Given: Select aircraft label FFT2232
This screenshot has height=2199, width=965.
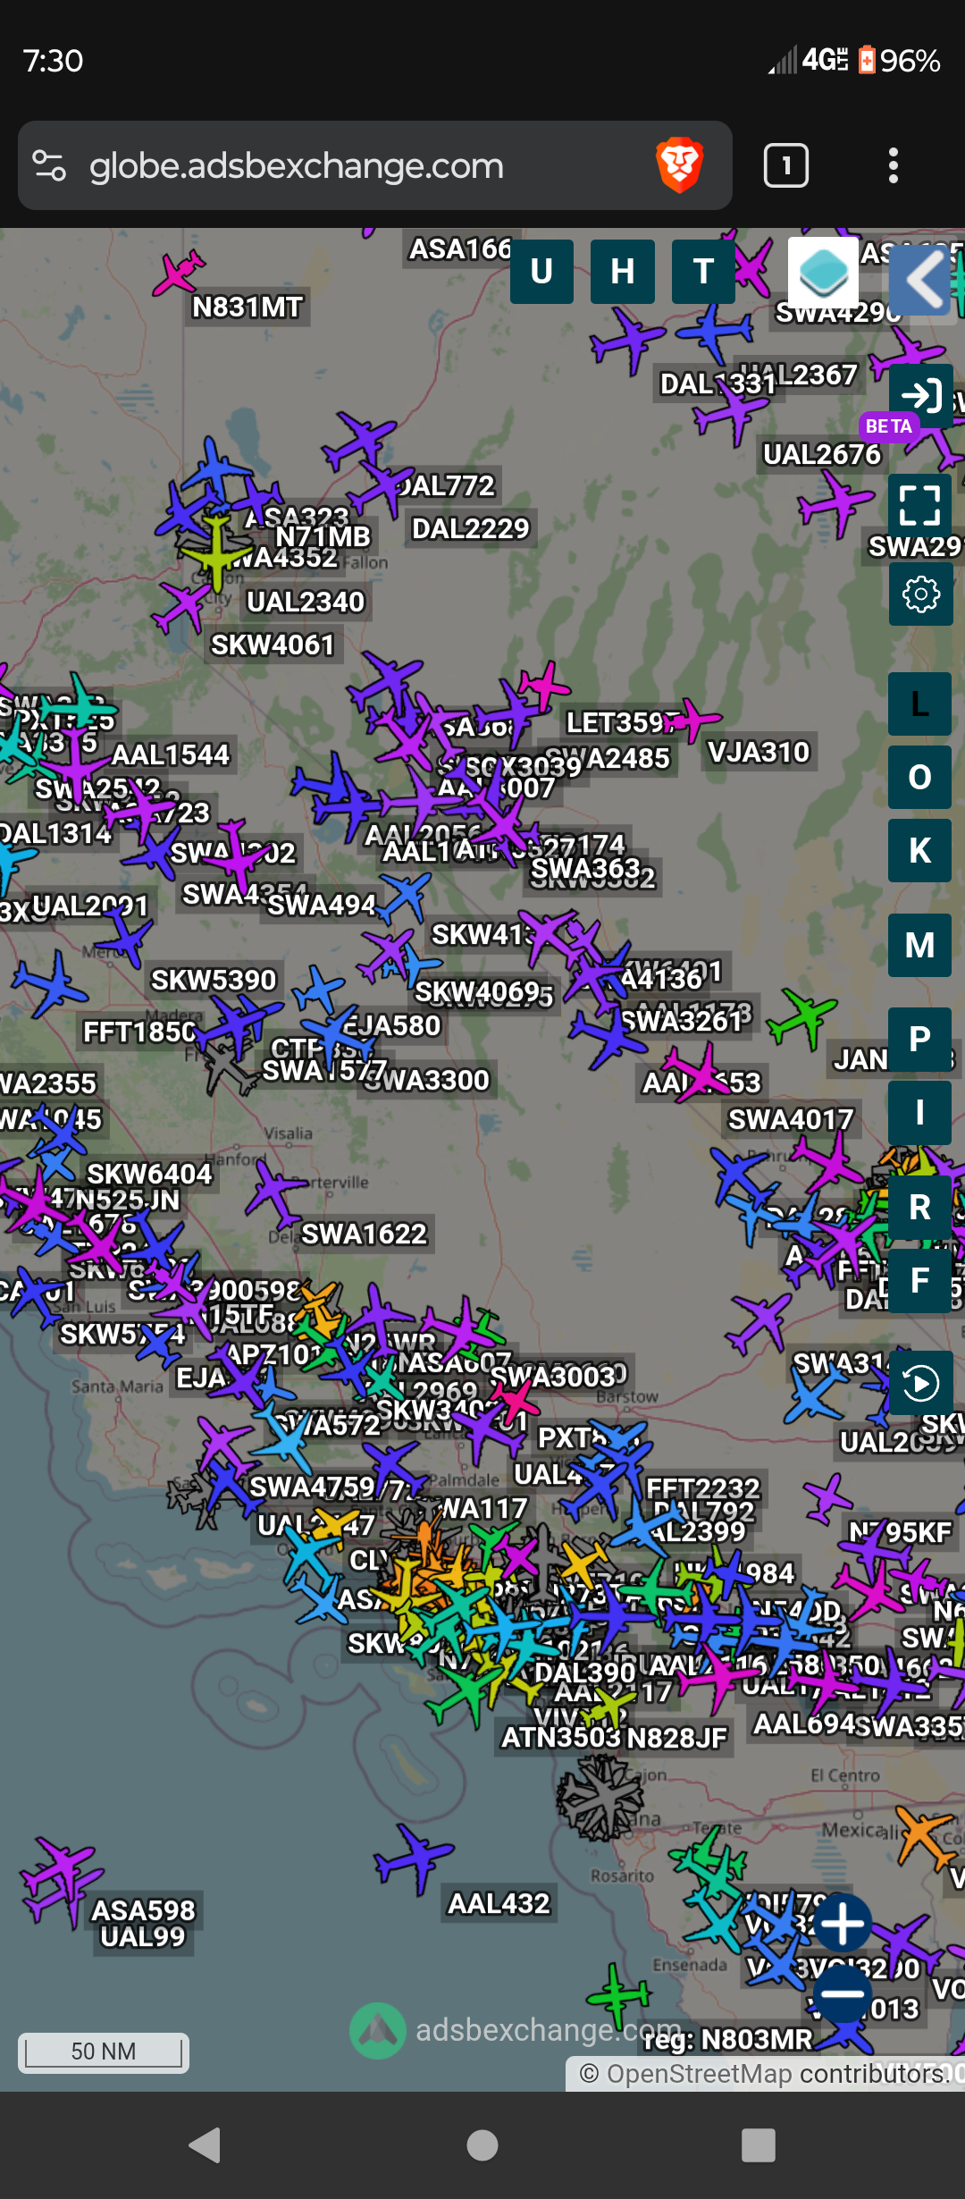Looking at the screenshot, I should pyautogui.click(x=703, y=1488).
